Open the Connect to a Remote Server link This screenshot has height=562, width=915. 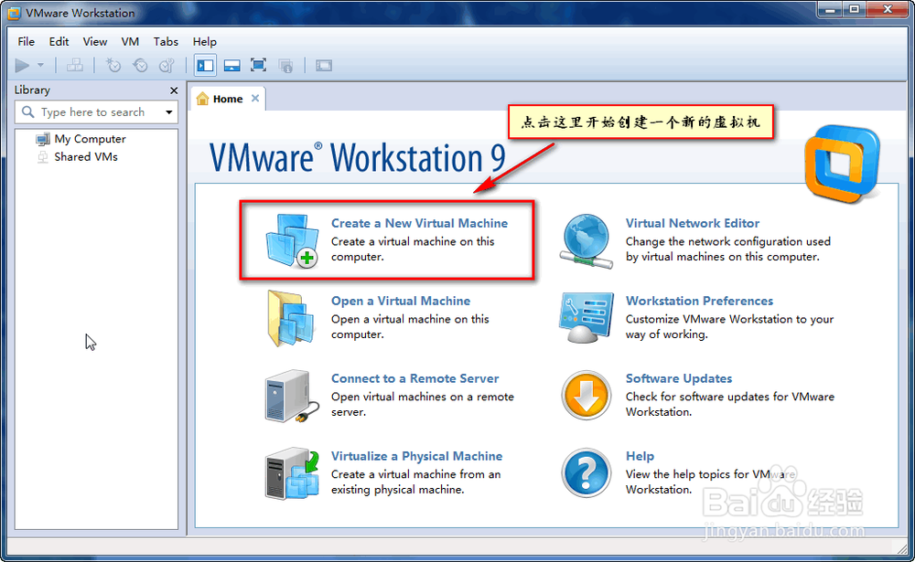pyautogui.click(x=414, y=378)
